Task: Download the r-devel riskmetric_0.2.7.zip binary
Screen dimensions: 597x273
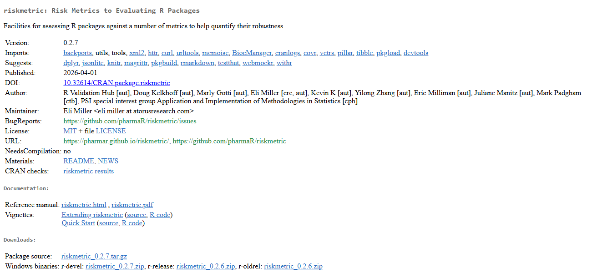Action: pos(115,266)
